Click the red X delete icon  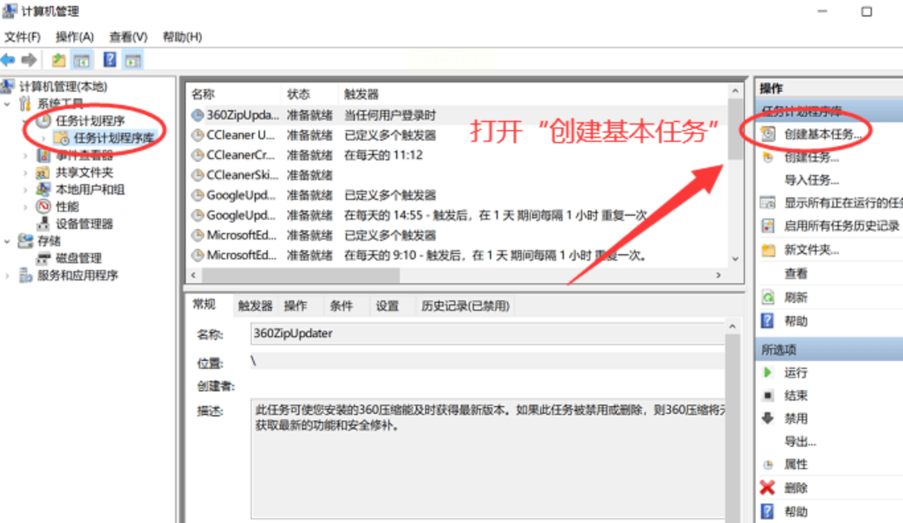coord(767,488)
